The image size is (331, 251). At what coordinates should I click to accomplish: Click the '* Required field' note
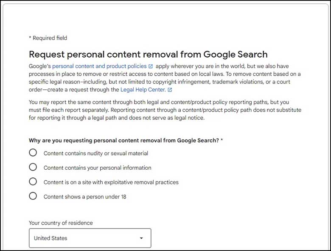(48, 38)
